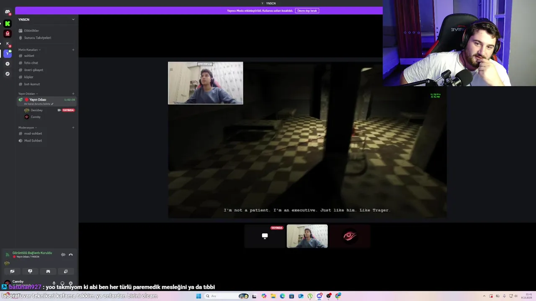Select the active Y server icon
536x301 pixels.
coord(7,54)
